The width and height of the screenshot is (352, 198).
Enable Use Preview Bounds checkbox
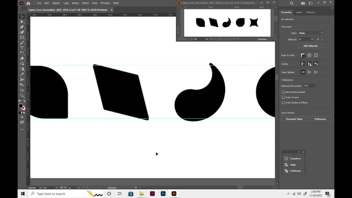[x=283, y=92]
